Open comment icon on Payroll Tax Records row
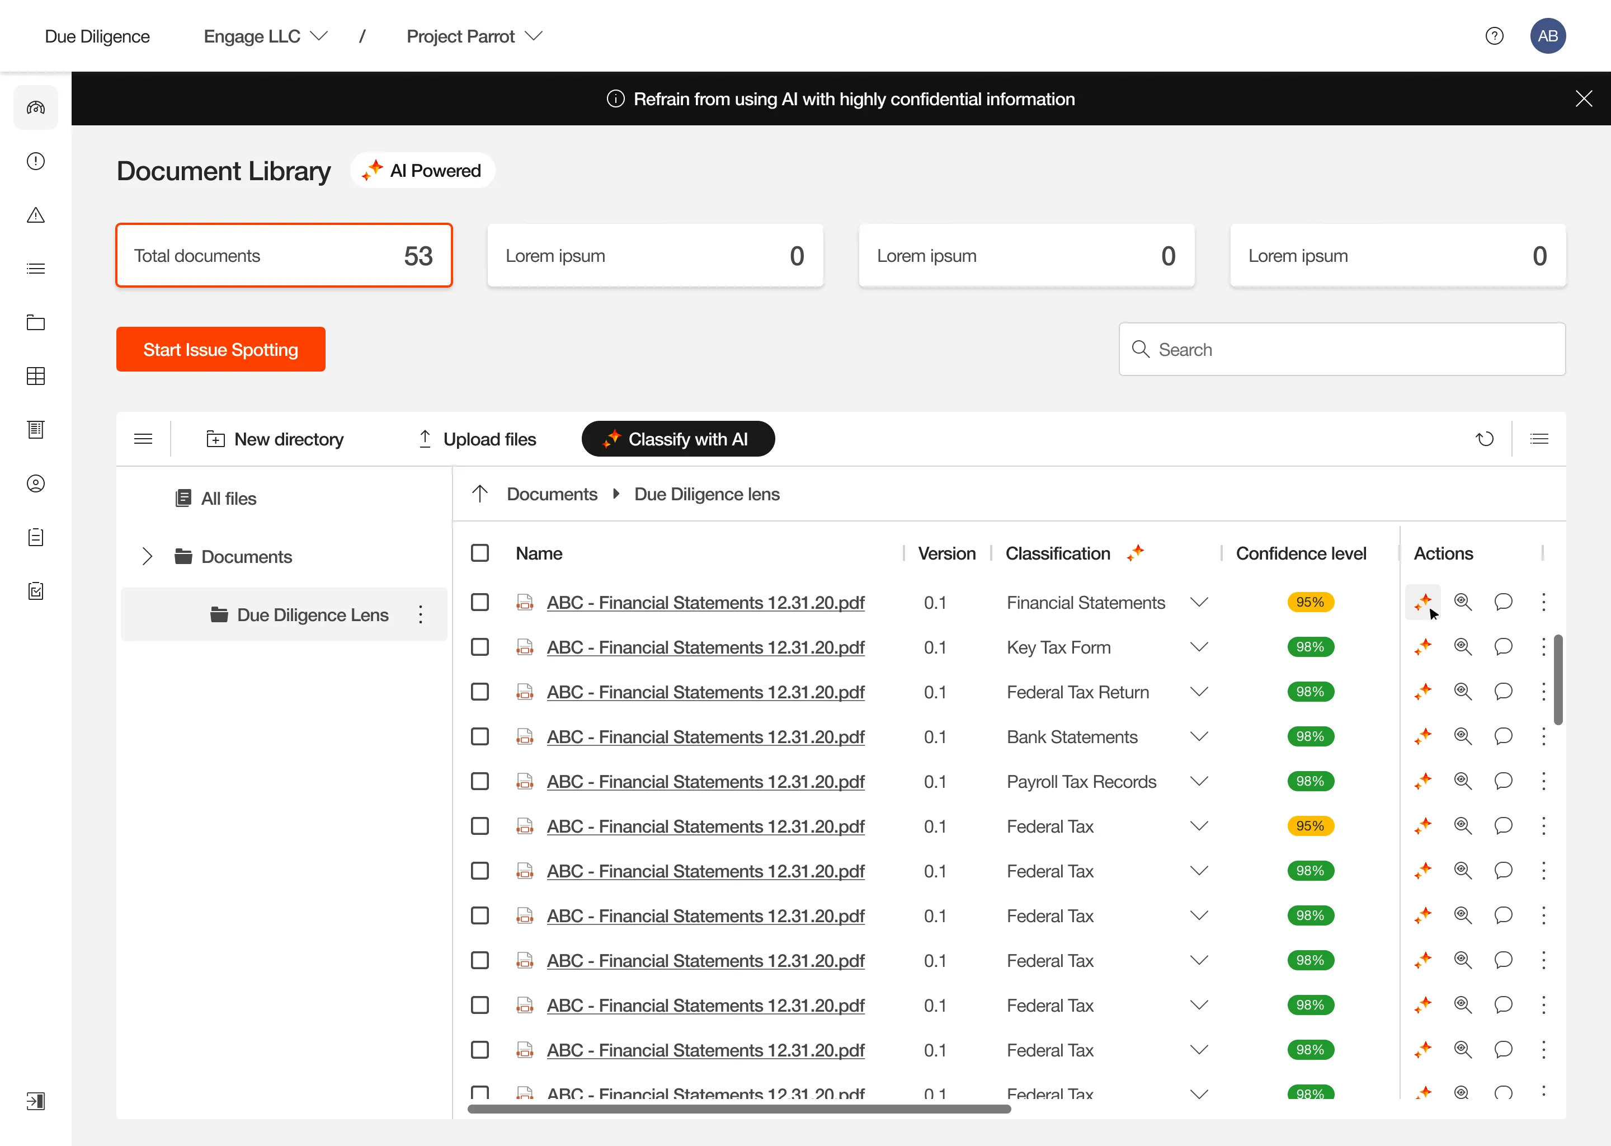Viewport: 1611px width, 1146px height. click(x=1503, y=781)
